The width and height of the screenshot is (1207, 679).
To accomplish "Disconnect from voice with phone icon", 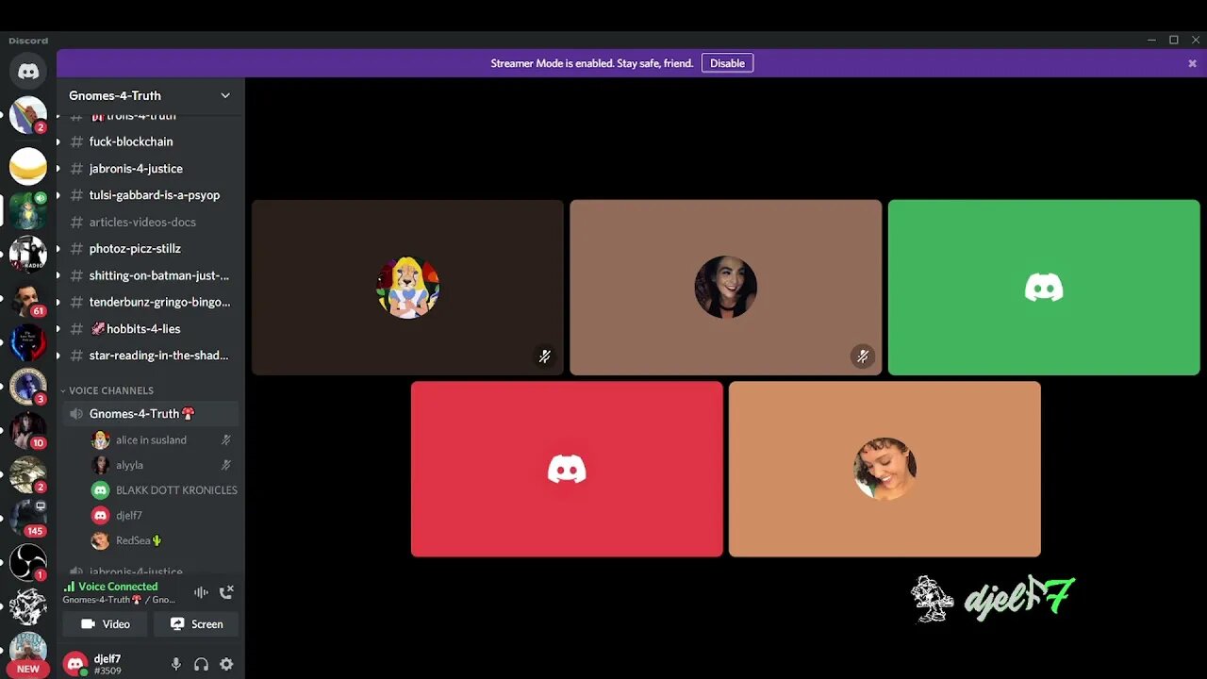I will (226, 592).
